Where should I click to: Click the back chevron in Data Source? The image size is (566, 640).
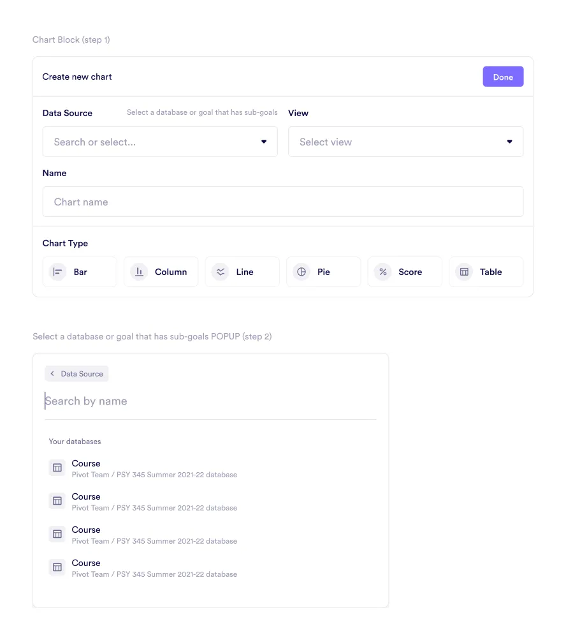pyautogui.click(x=52, y=374)
